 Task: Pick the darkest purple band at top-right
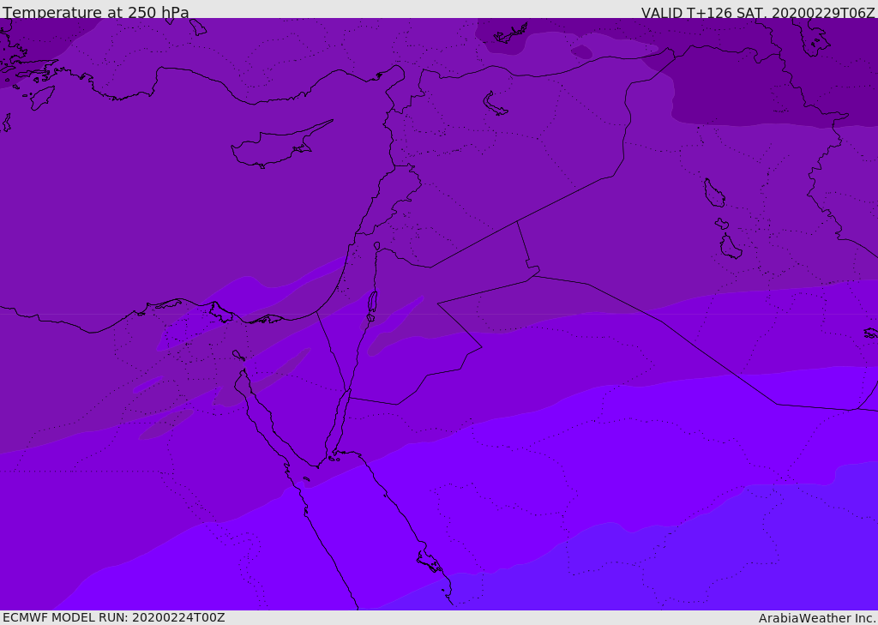pos(772,86)
